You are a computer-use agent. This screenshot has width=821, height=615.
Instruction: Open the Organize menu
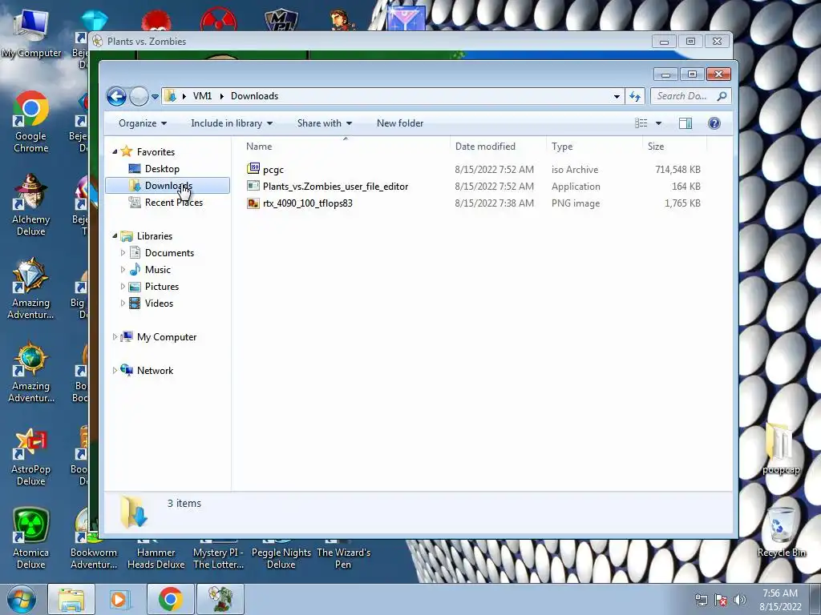tap(143, 123)
